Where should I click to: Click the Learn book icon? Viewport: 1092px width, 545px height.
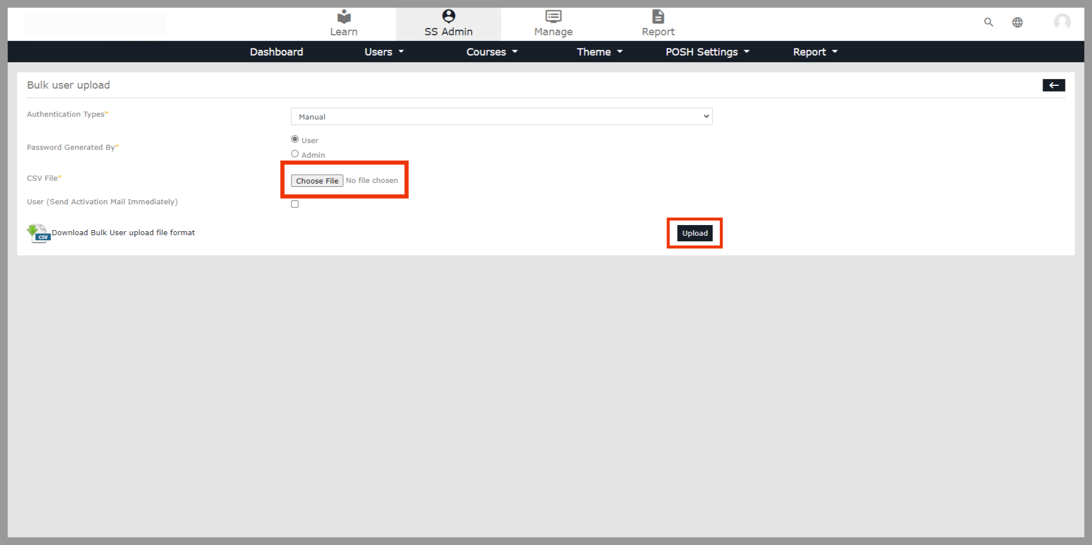(344, 16)
